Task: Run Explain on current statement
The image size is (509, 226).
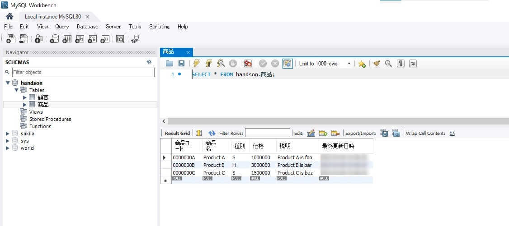Action: (x=221, y=64)
